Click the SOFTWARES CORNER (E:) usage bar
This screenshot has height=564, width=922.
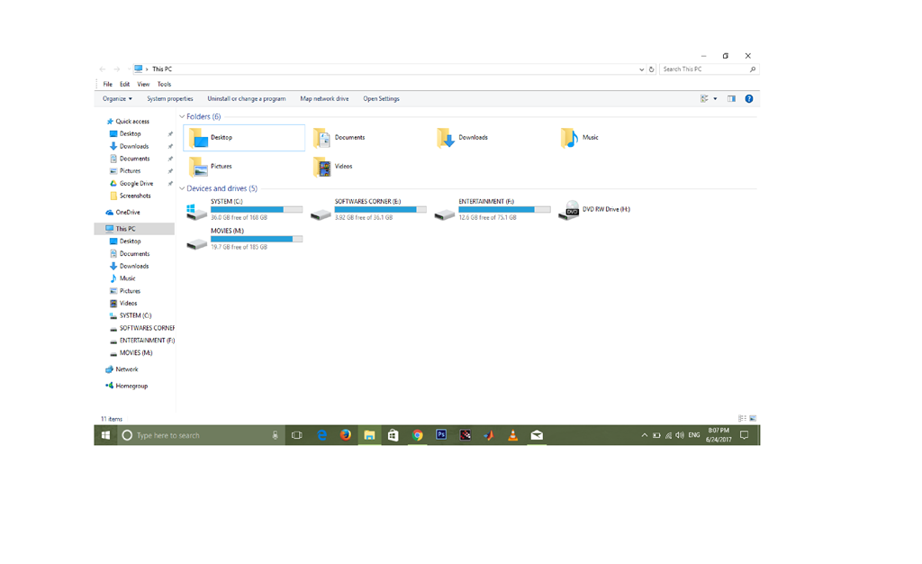[381, 209]
